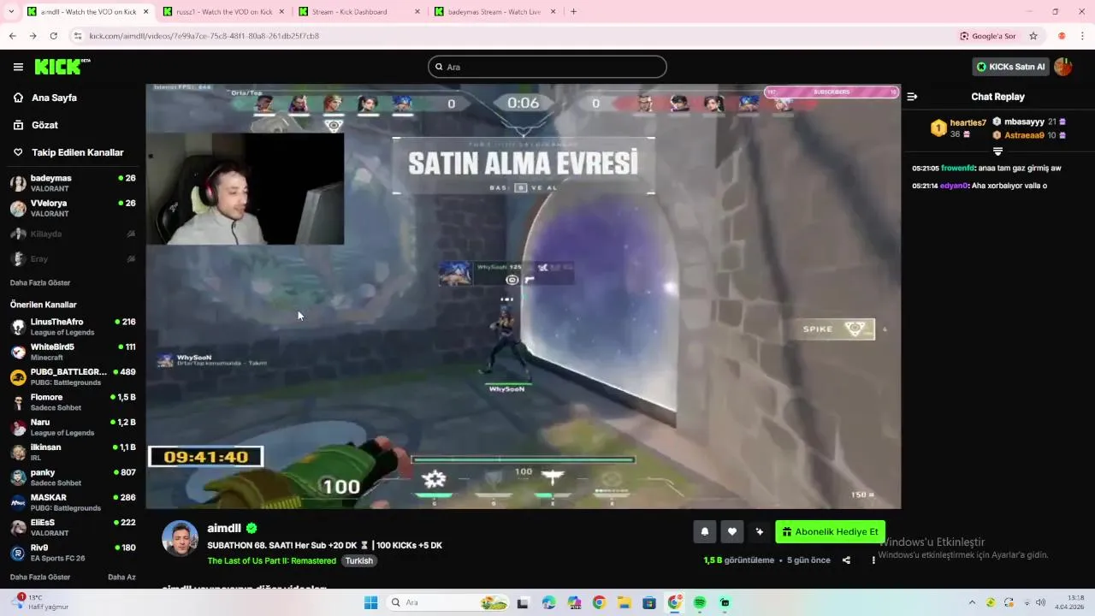This screenshot has height=616, width=1095.
Task: Open File Explorer from taskbar
Action: pyautogui.click(x=624, y=602)
